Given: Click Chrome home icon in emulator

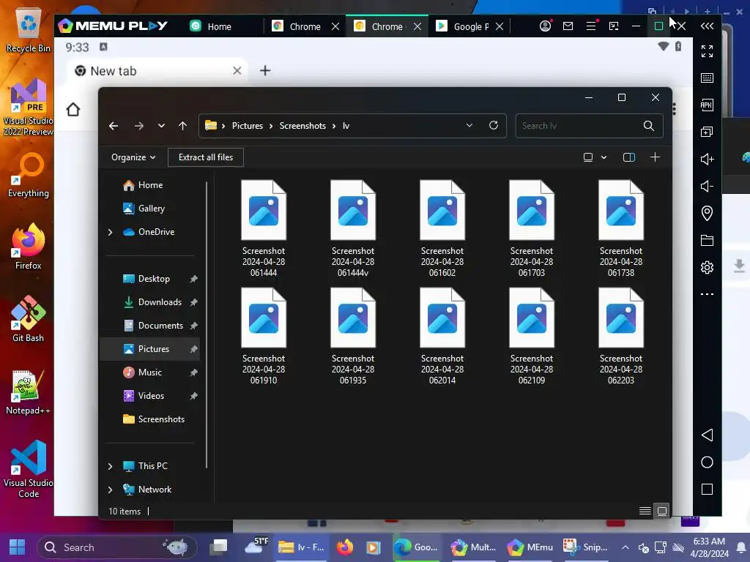Looking at the screenshot, I should pyautogui.click(x=73, y=110).
